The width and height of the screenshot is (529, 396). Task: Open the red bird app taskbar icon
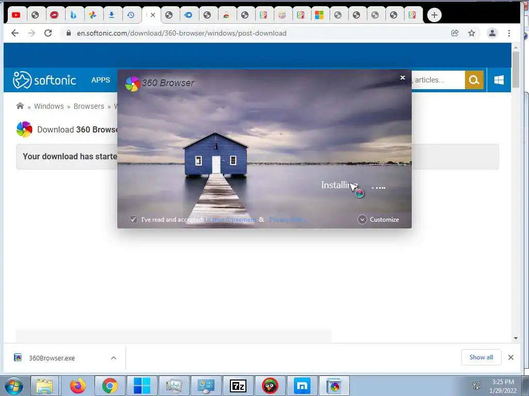[270, 386]
